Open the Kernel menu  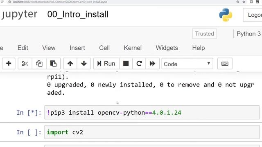(133, 48)
